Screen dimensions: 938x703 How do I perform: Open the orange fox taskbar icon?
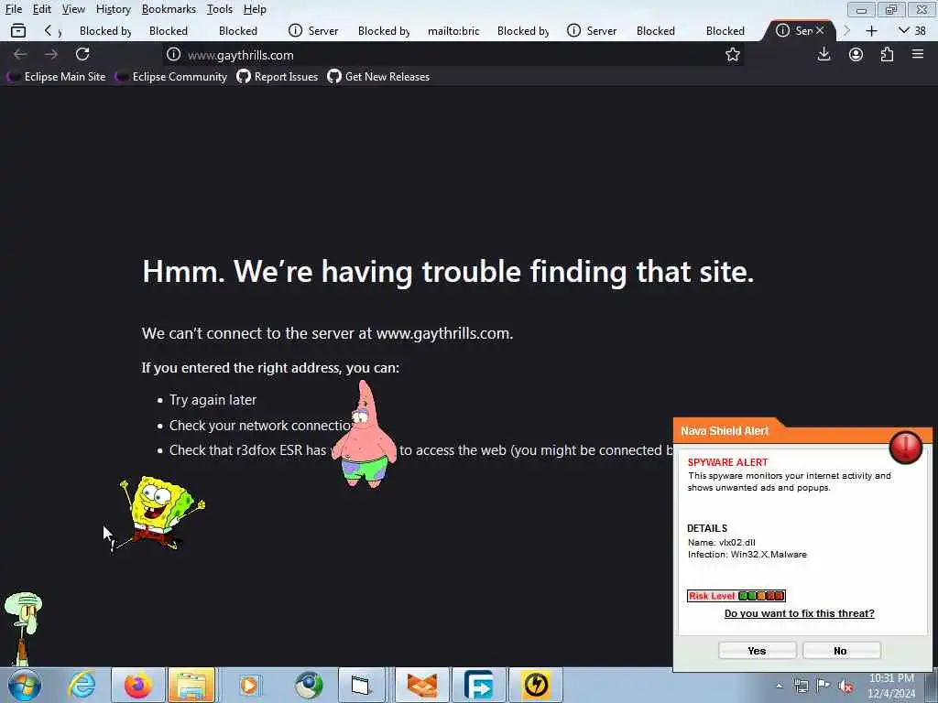point(422,685)
